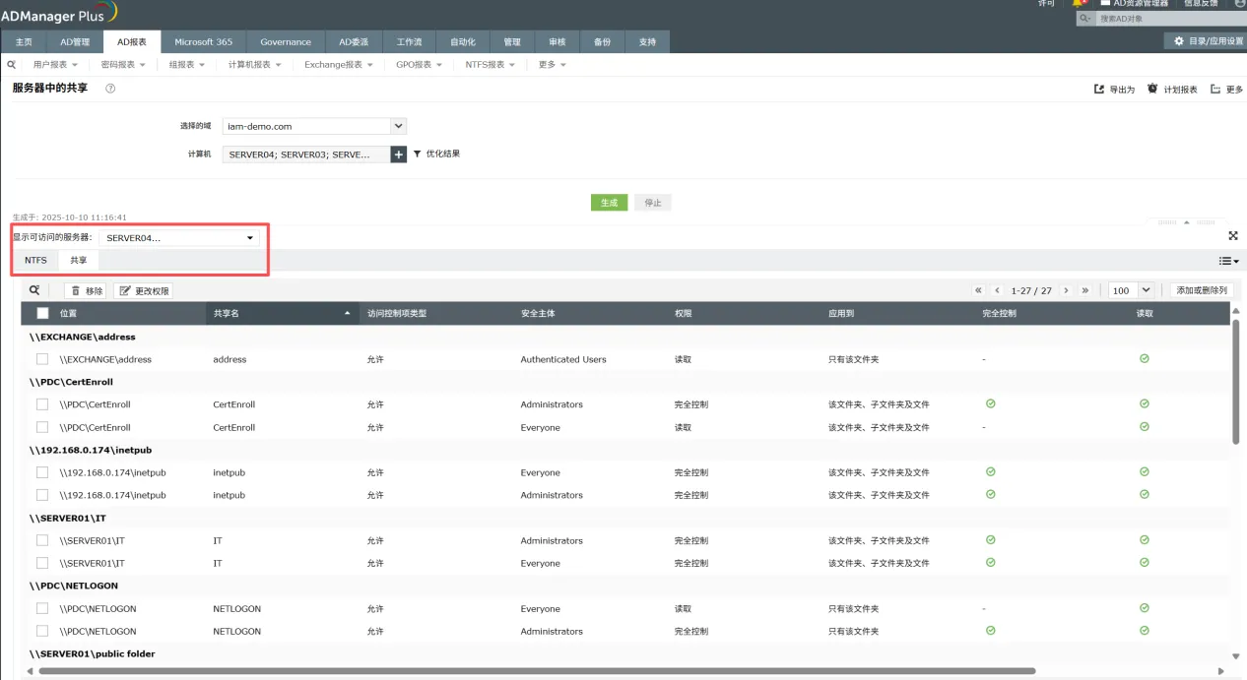1247x680 pixels.
Task: Click the fullscreen expand icon
Action: [1233, 235]
